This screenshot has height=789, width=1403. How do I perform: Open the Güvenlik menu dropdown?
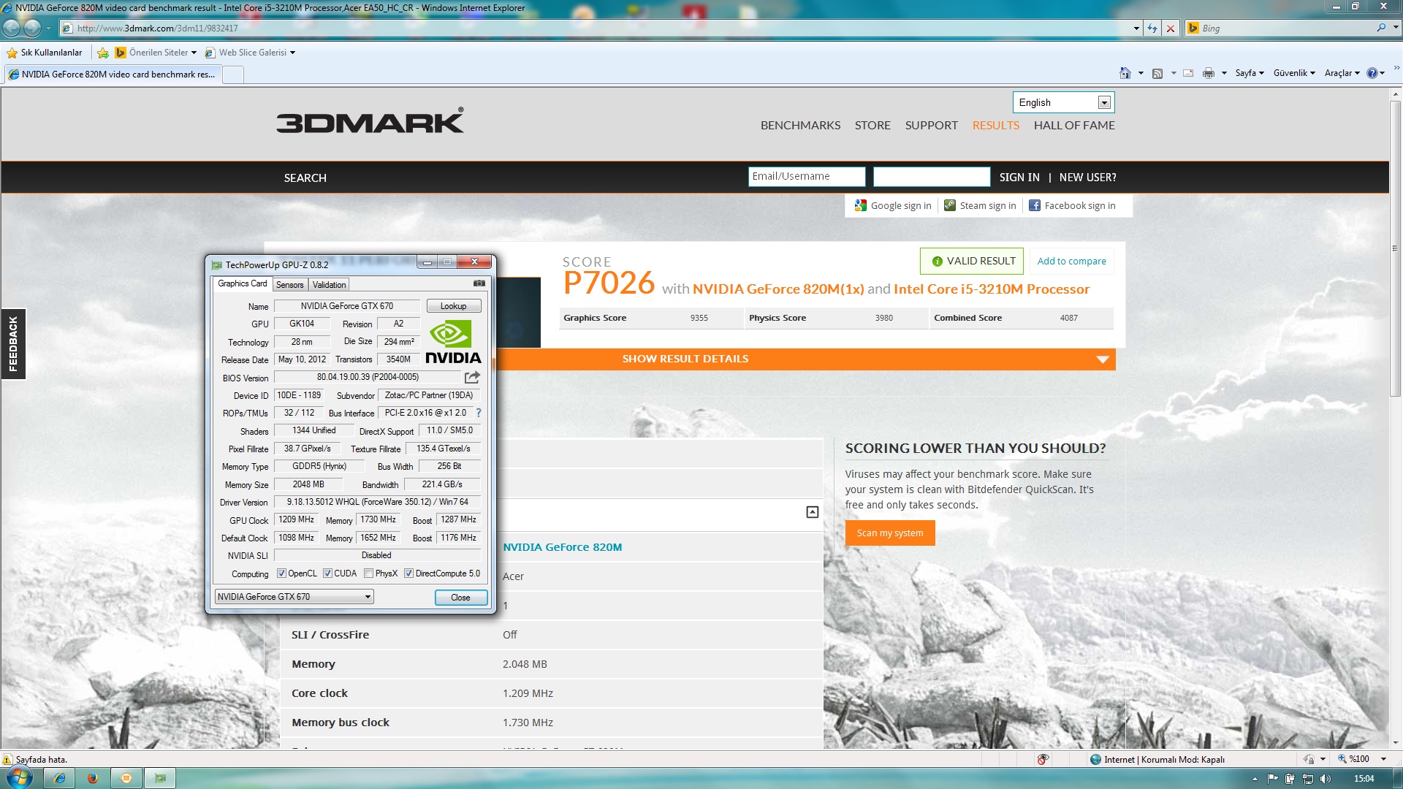[x=1294, y=73]
